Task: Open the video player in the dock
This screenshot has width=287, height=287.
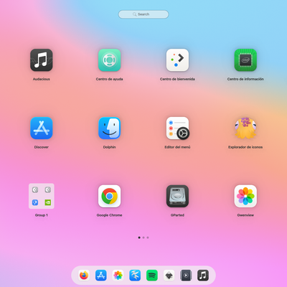Action: [186, 276]
